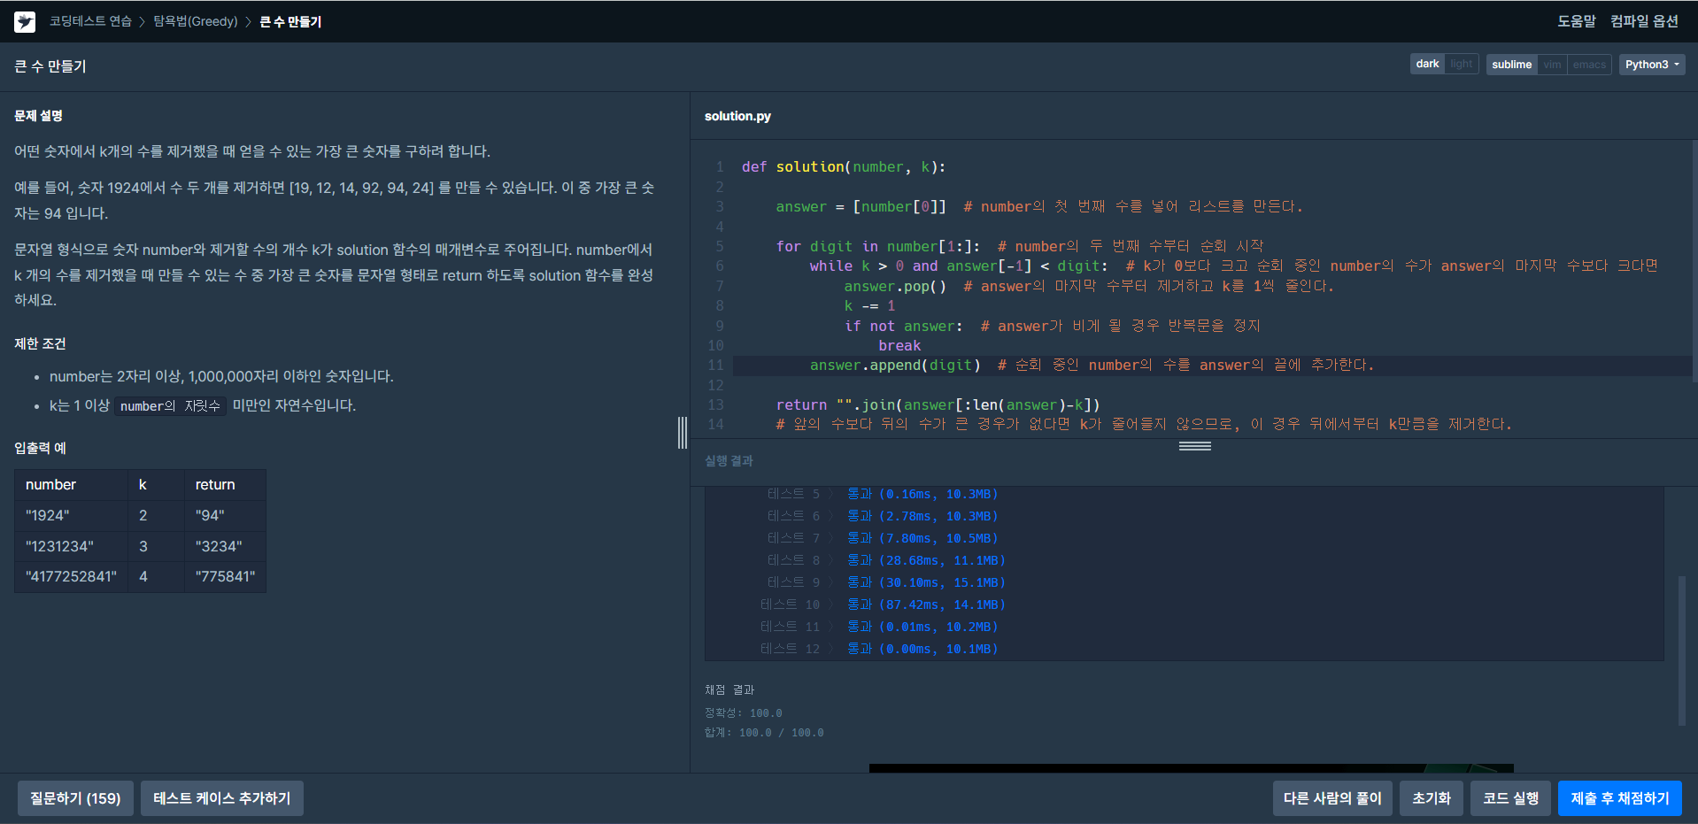Click the 실행 결과 panel header
Screen dimensions: 1698x824
click(x=729, y=460)
